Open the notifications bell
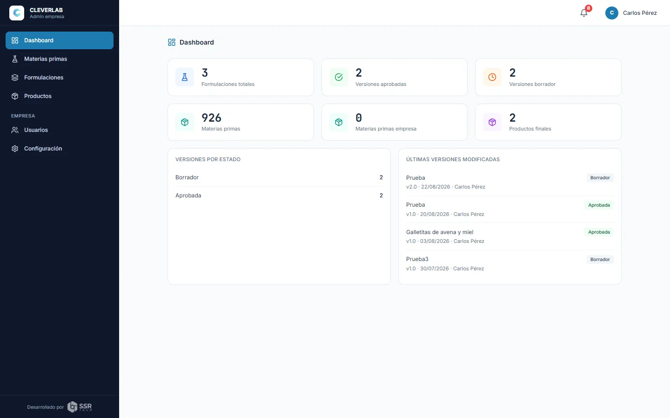670x418 pixels. point(584,13)
